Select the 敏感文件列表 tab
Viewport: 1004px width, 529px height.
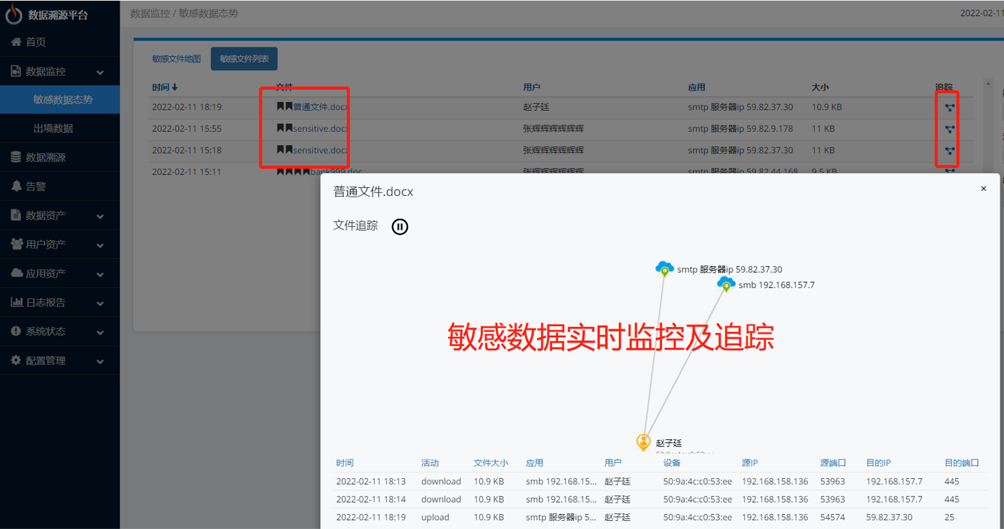(244, 59)
